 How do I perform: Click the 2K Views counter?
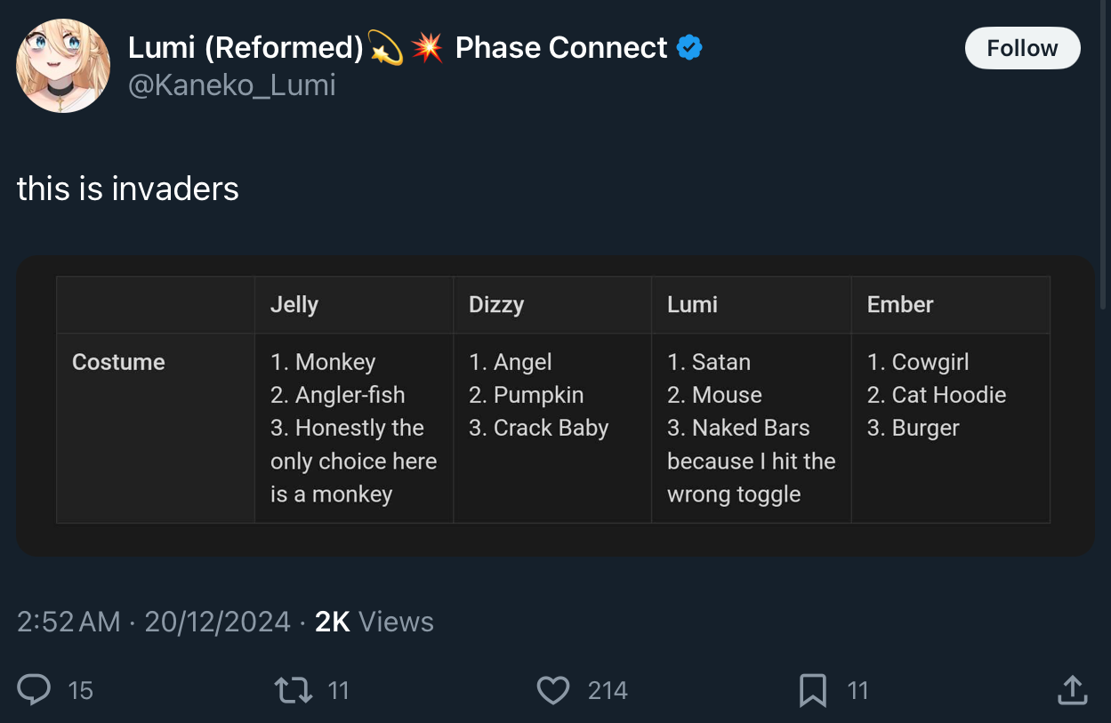tap(374, 622)
